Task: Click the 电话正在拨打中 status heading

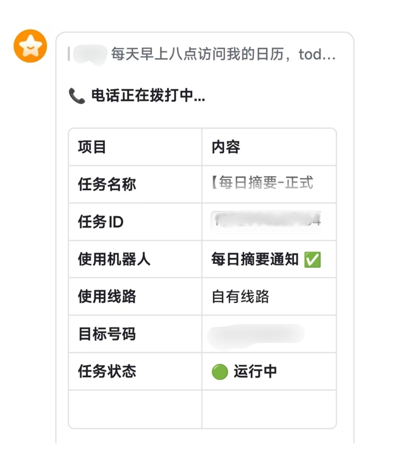Action: click(148, 96)
